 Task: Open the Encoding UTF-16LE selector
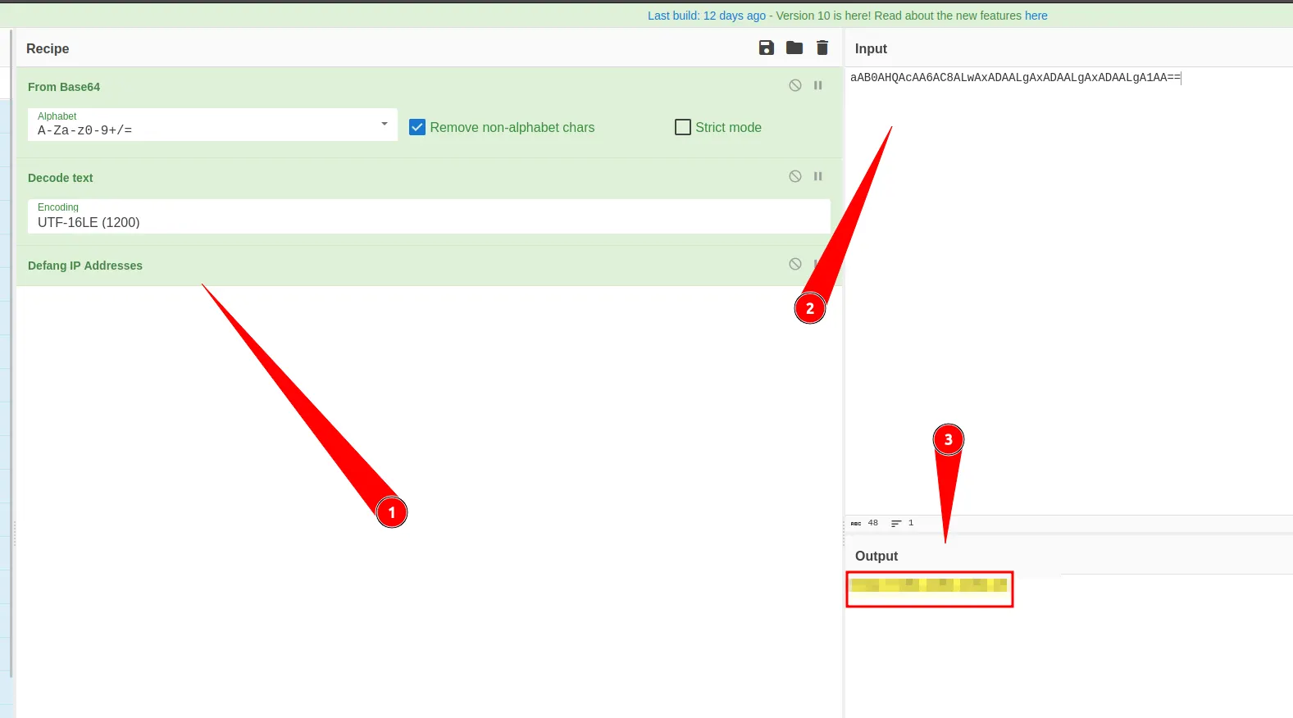[x=428, y=216]
